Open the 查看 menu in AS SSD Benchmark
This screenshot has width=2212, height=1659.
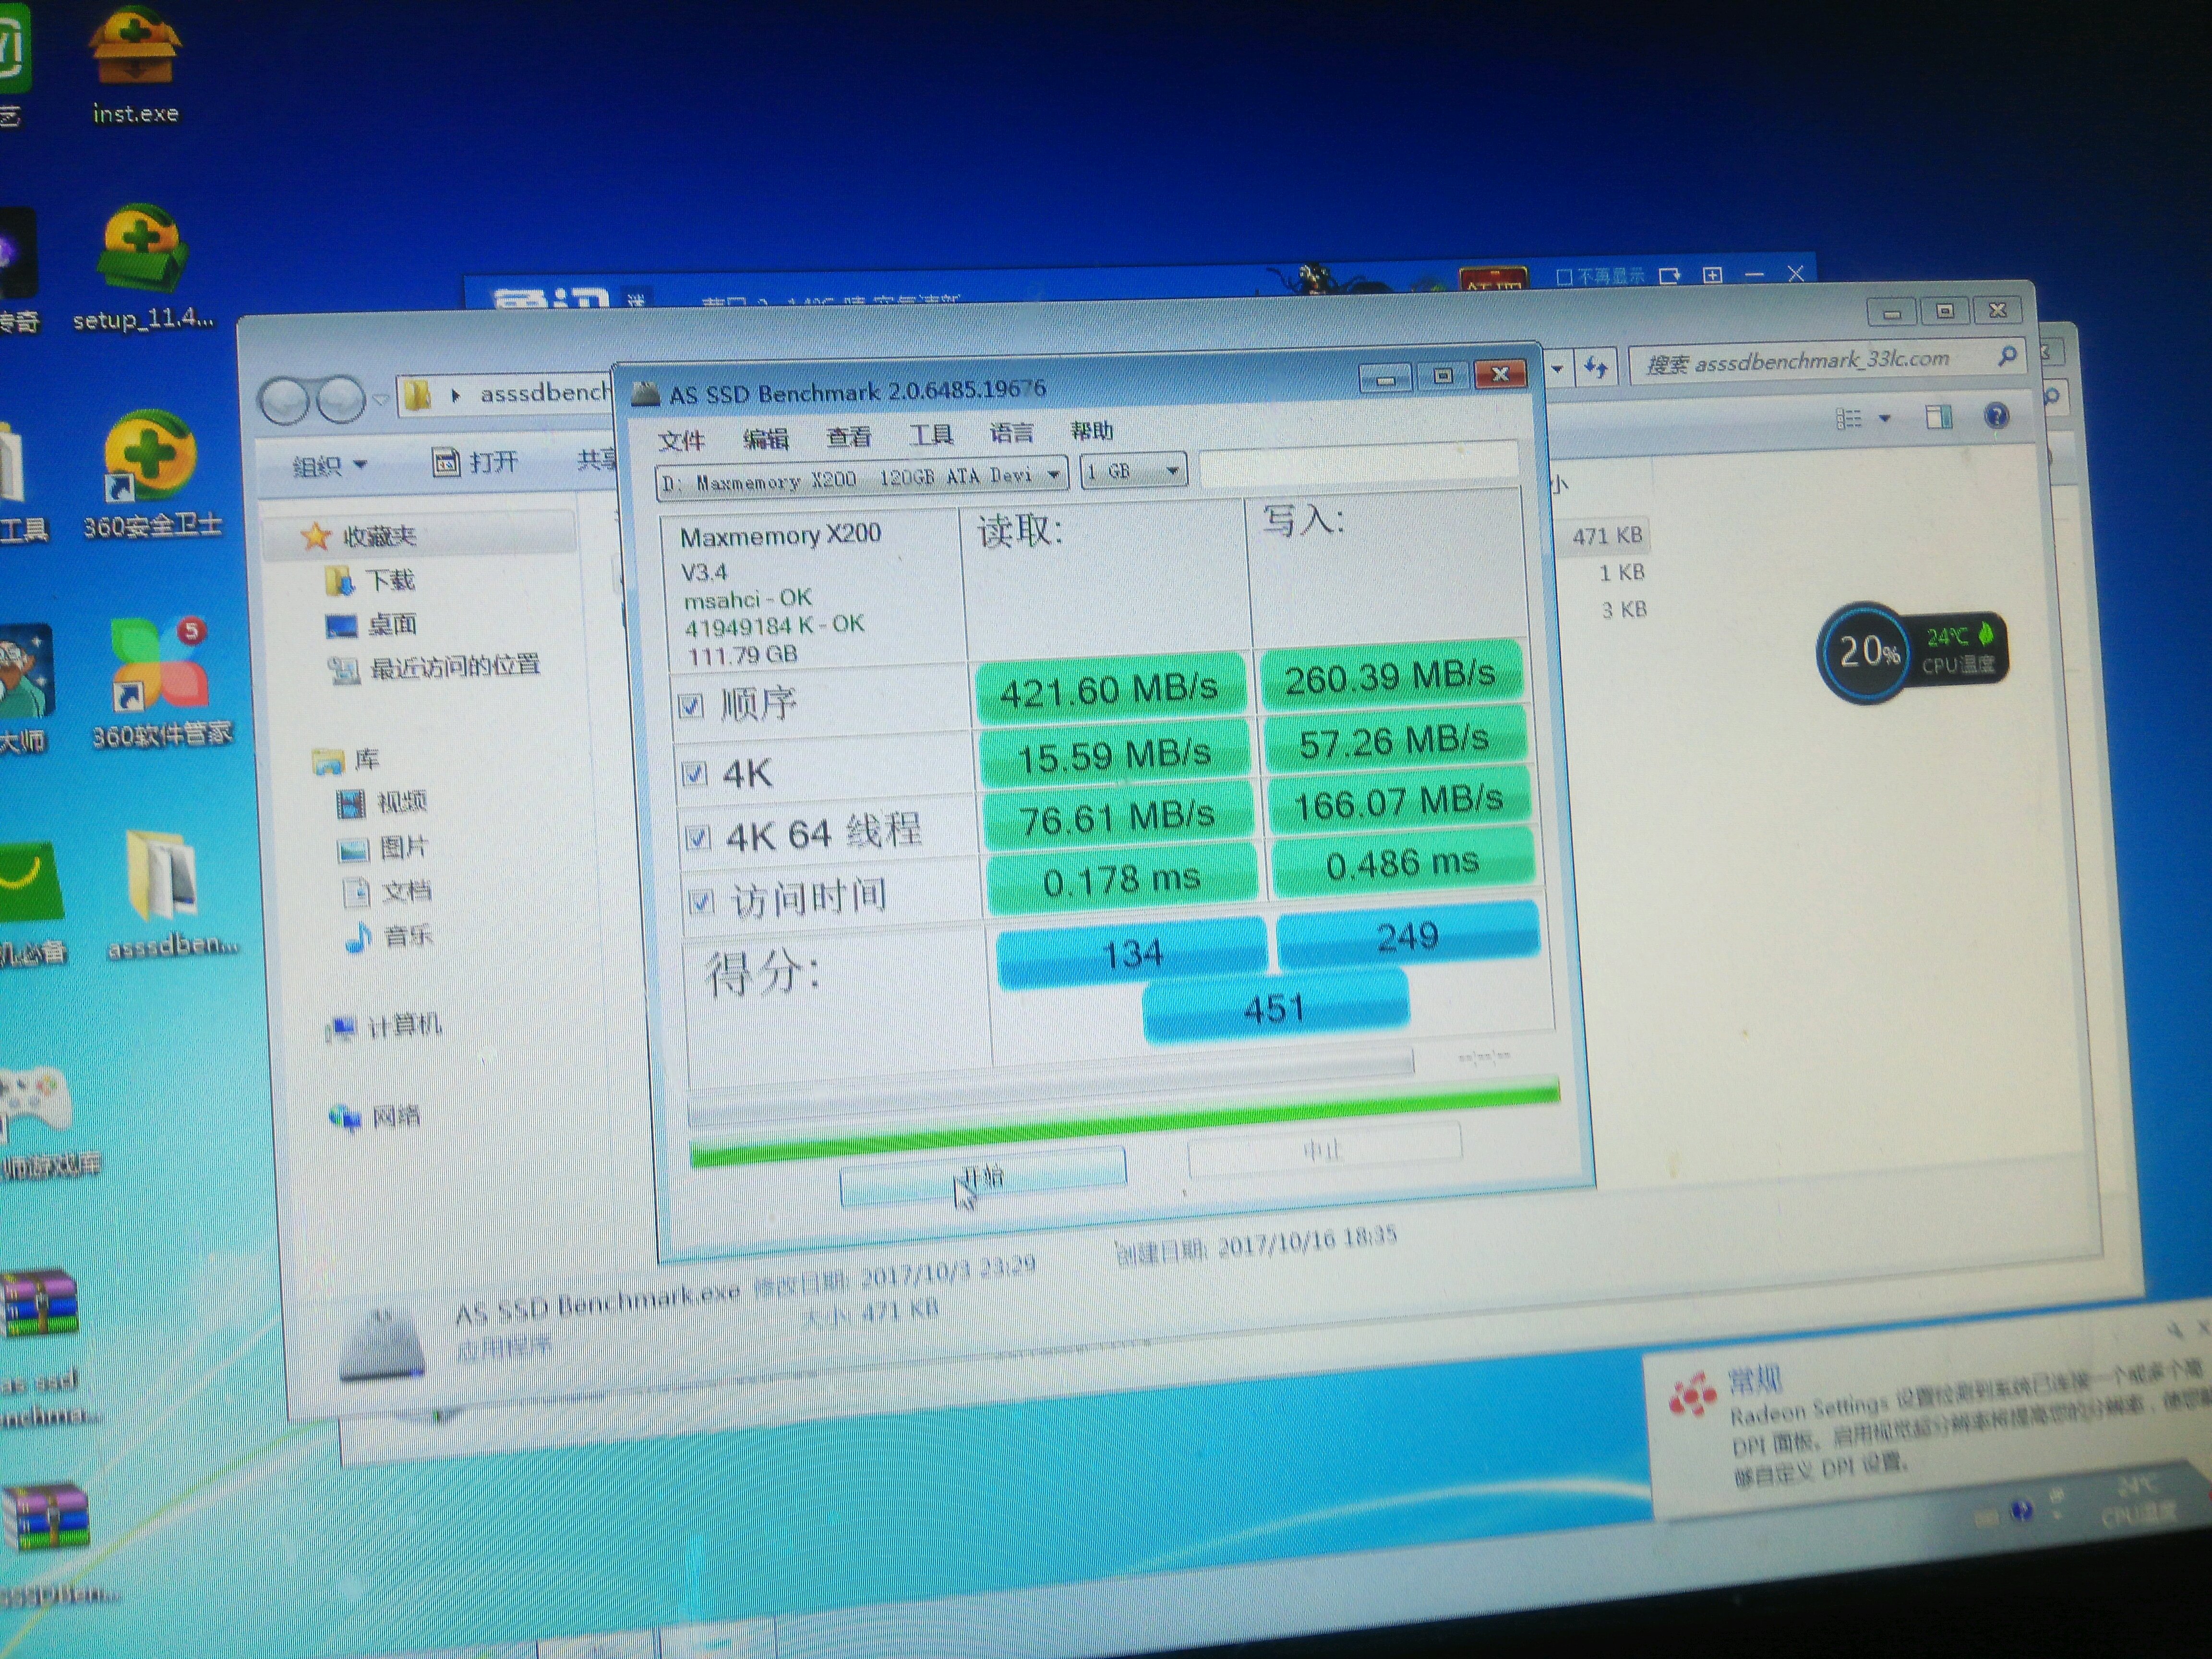pyautogui.click(x=849, y=436)
